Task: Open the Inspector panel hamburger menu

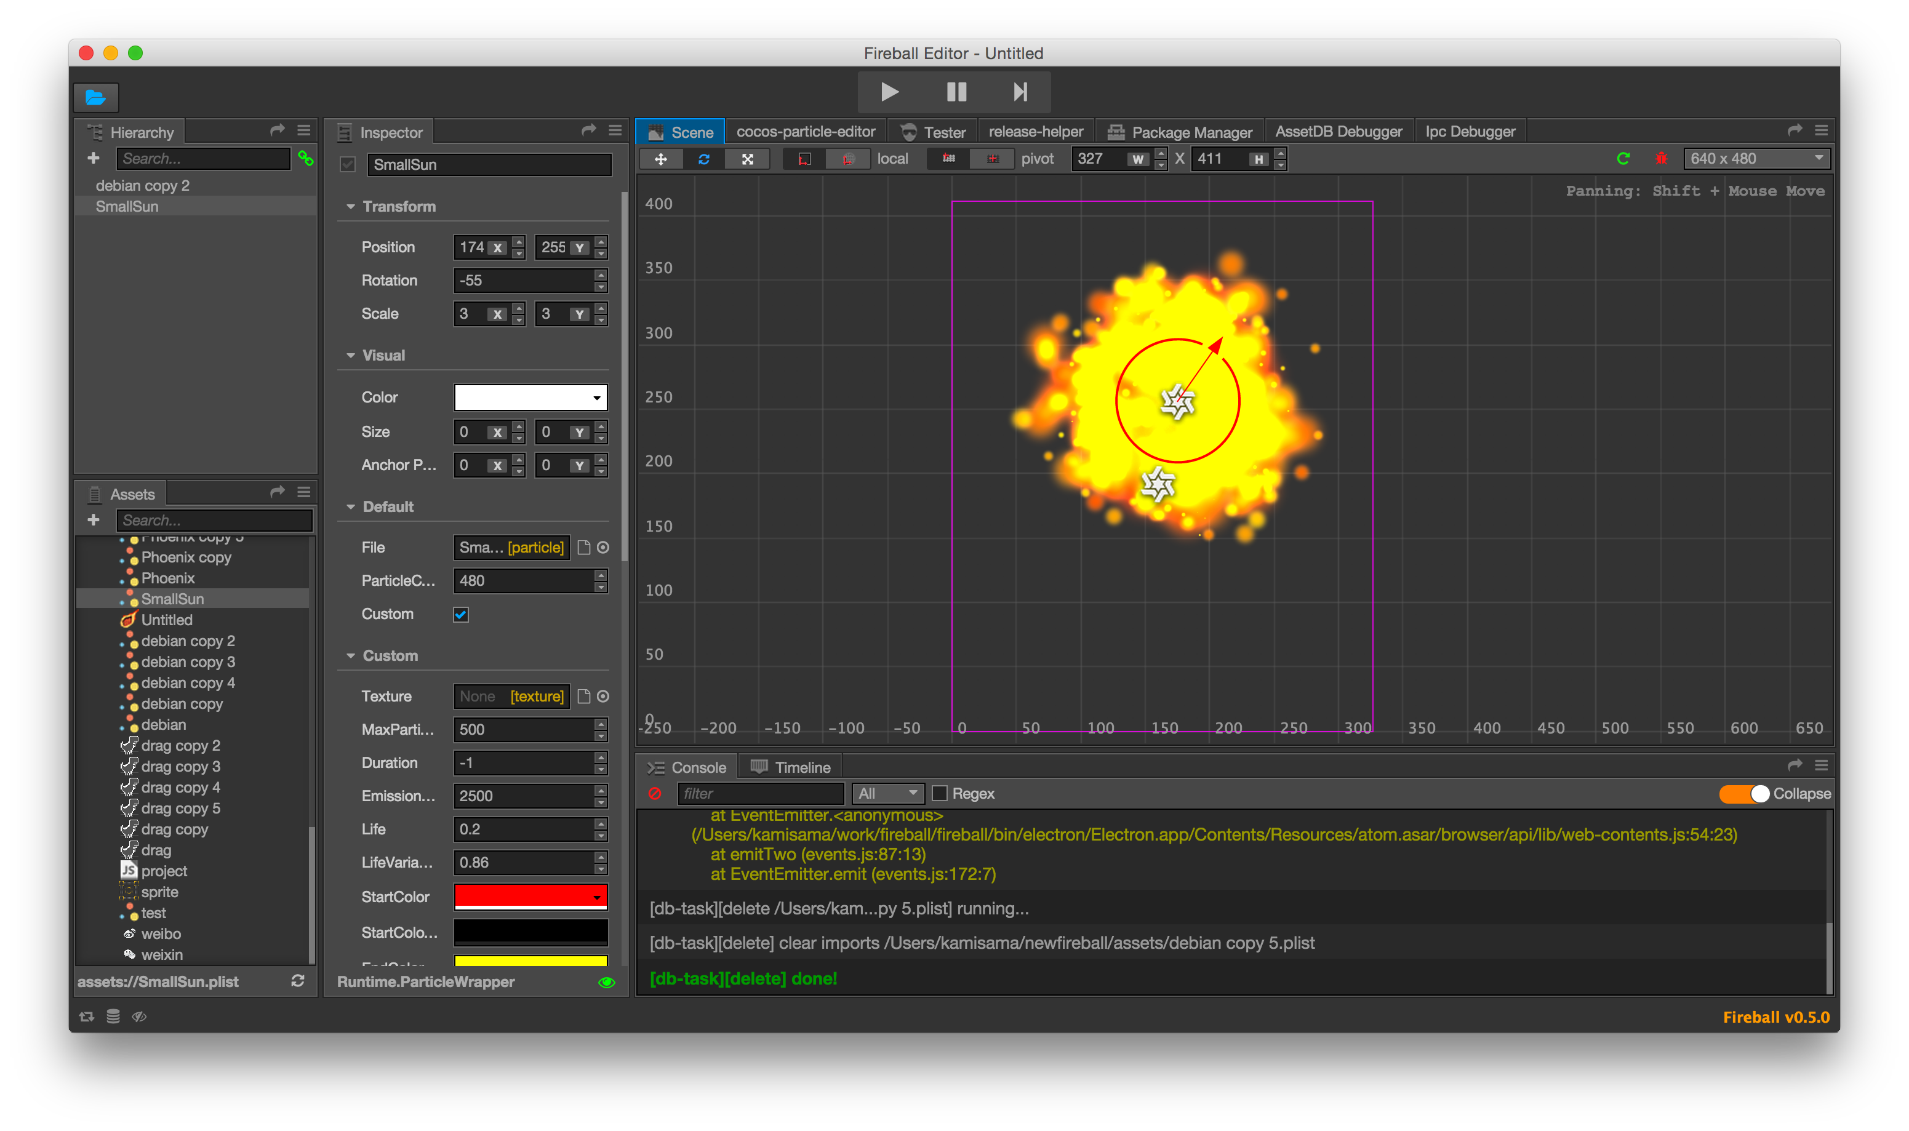Action: pos(615,130)
